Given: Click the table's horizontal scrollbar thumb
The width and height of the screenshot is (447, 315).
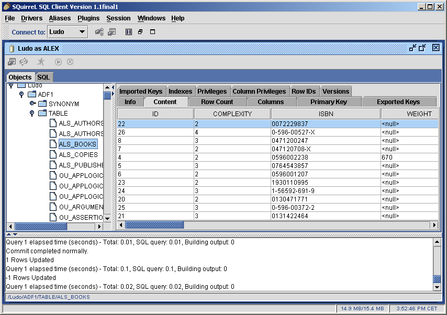Looking at the screenshot, I should click(155, 225).
